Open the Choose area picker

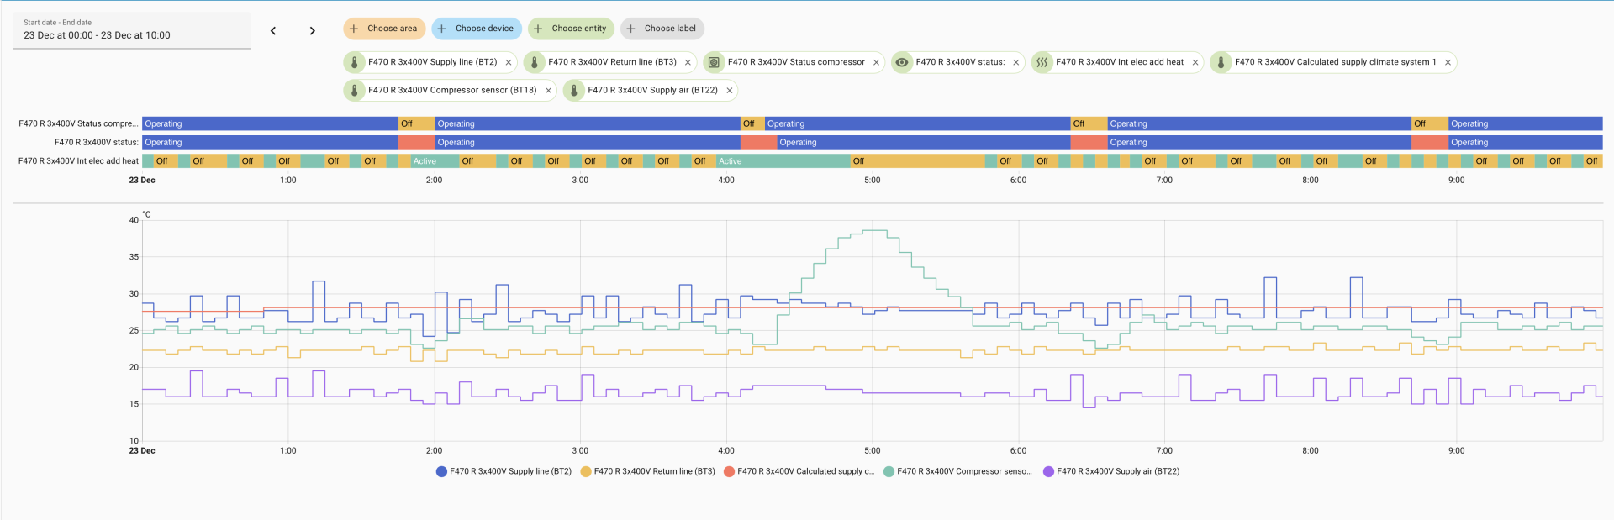384,29
